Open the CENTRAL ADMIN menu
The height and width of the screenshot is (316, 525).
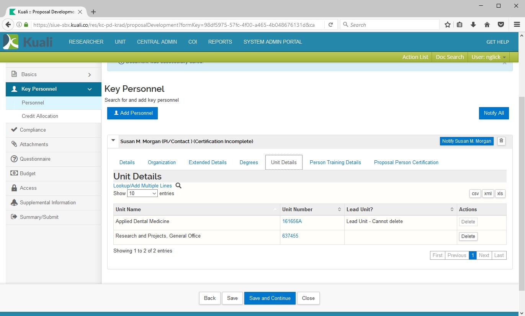click(157, 42)
